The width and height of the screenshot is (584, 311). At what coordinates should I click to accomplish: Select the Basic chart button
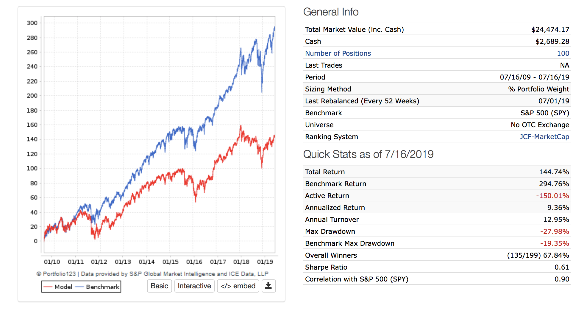click(x=159, y=286)
